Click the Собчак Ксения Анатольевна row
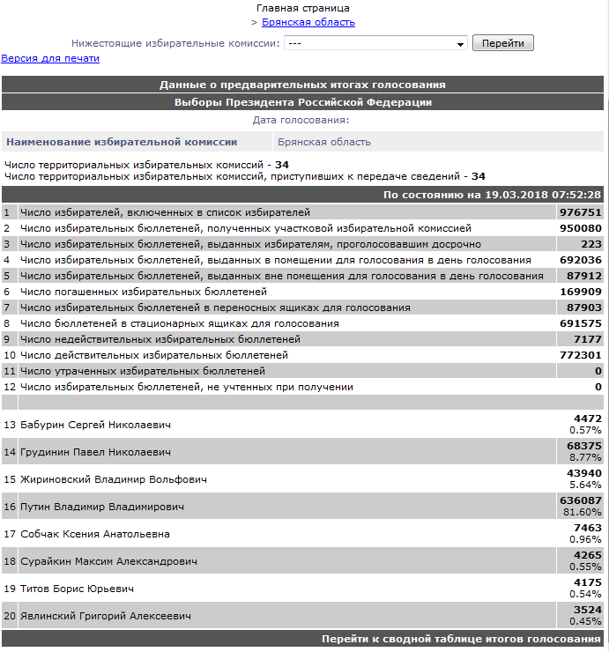The height and width of the screenshot is (652, 609). [302, 534]
